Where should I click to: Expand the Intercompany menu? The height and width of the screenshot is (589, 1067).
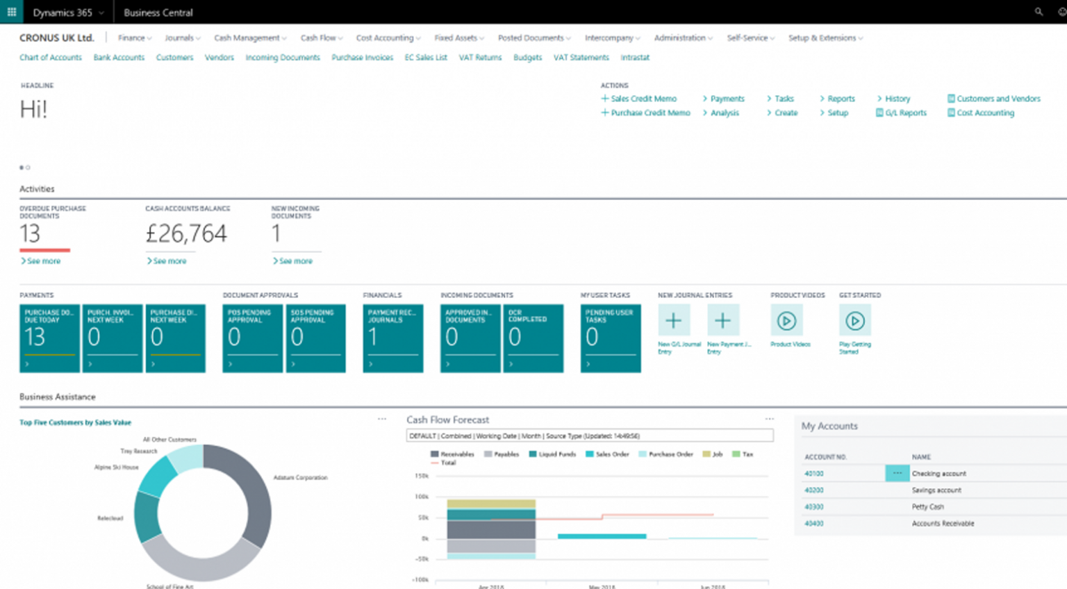[613, 38]
